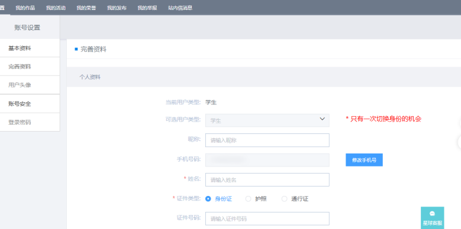Expand the 可选用户类型 dropdown
This screenshot has height=229, width=461.
tap(267, 120)
